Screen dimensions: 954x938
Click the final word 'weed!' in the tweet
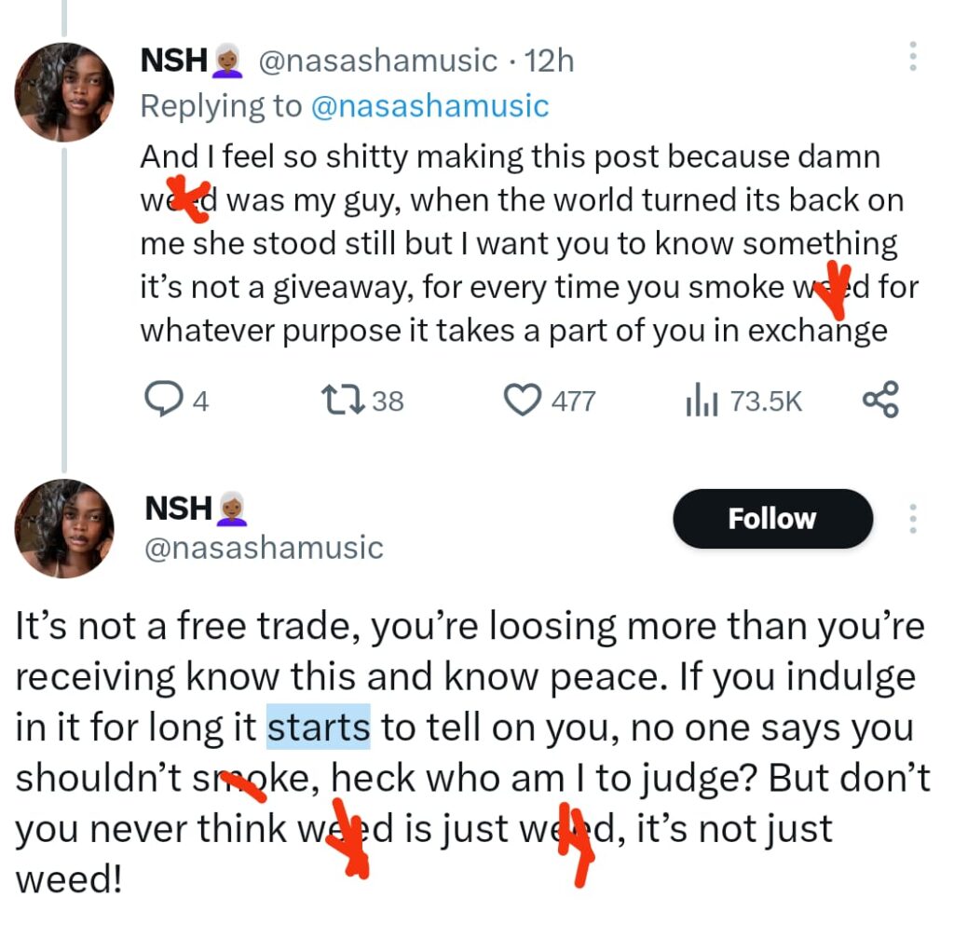tap(68, 880)
